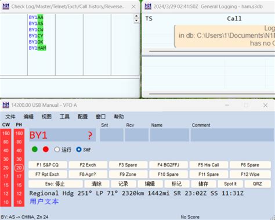Click the F1 S&P CQ button

coord(48,165)
